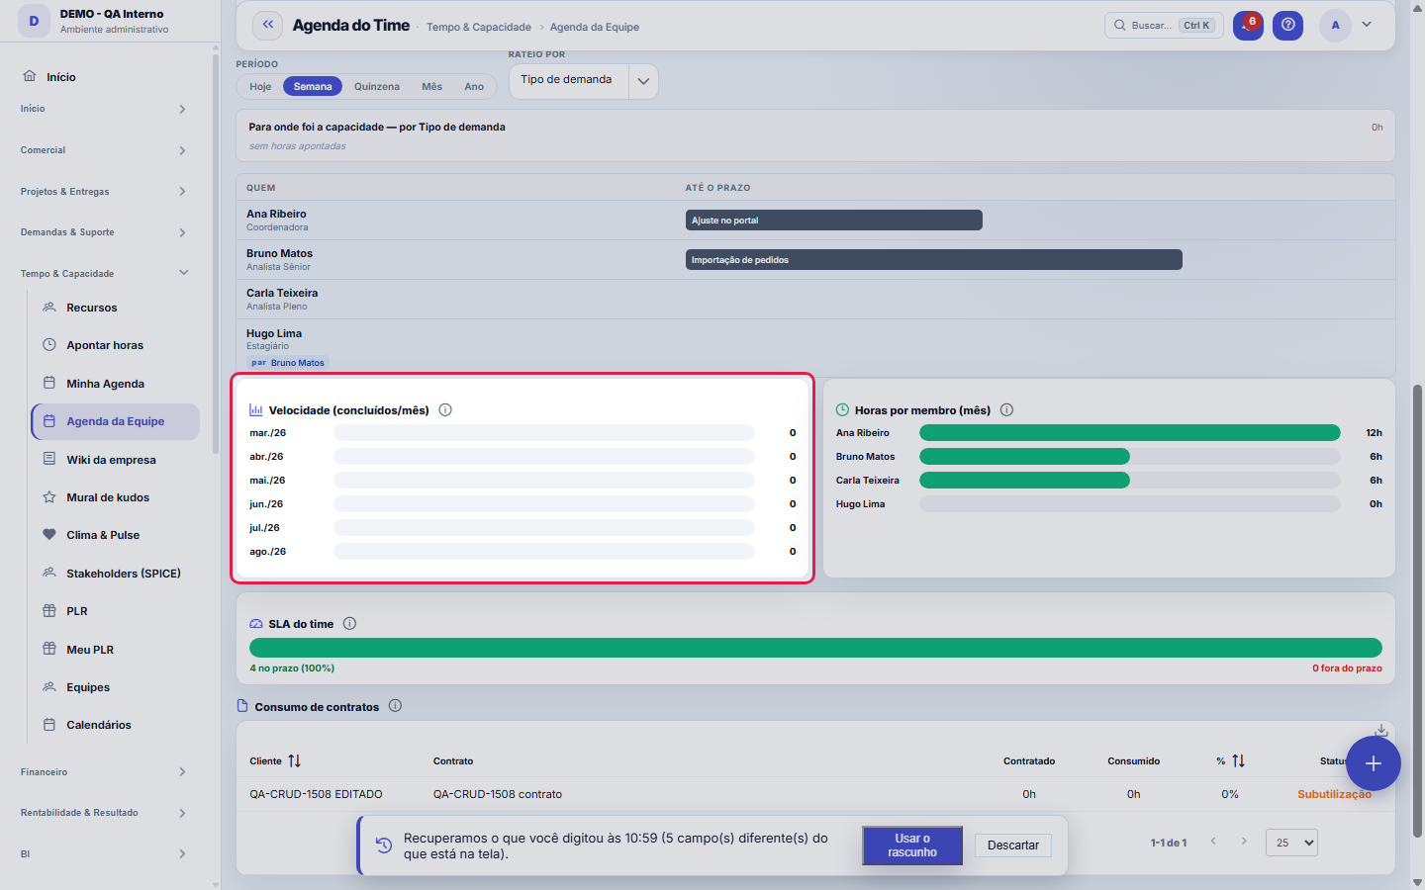1425x890 pixels.
Task: Select Ano period option
Action: pyautogui.click(x=474, y=87)
